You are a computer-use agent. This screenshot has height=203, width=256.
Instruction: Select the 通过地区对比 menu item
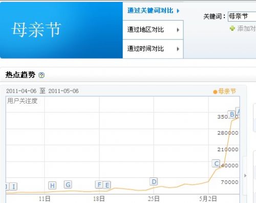153,30
